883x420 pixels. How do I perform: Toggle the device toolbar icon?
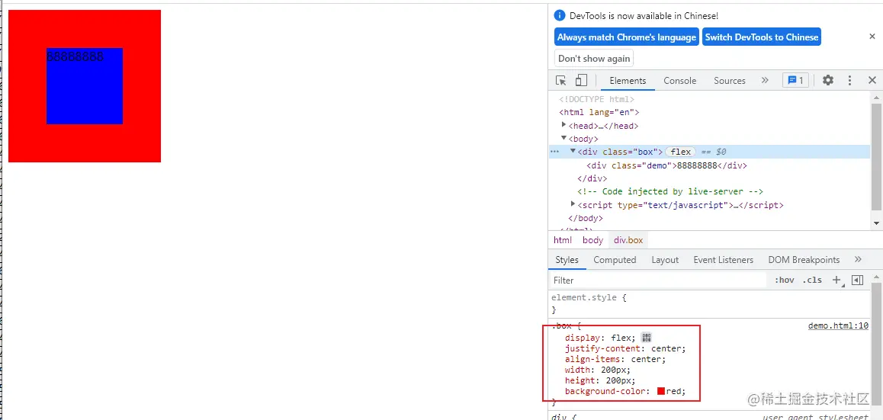(581, 81)
